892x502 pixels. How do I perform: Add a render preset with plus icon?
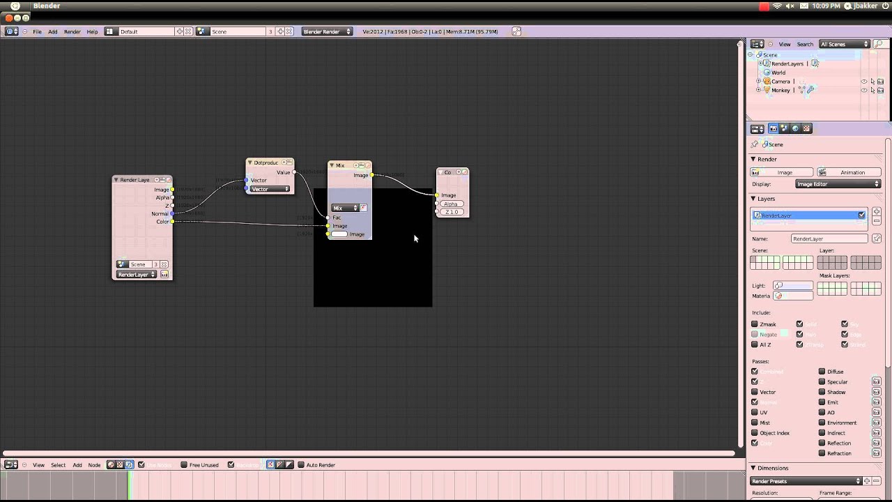coord(868,481)
